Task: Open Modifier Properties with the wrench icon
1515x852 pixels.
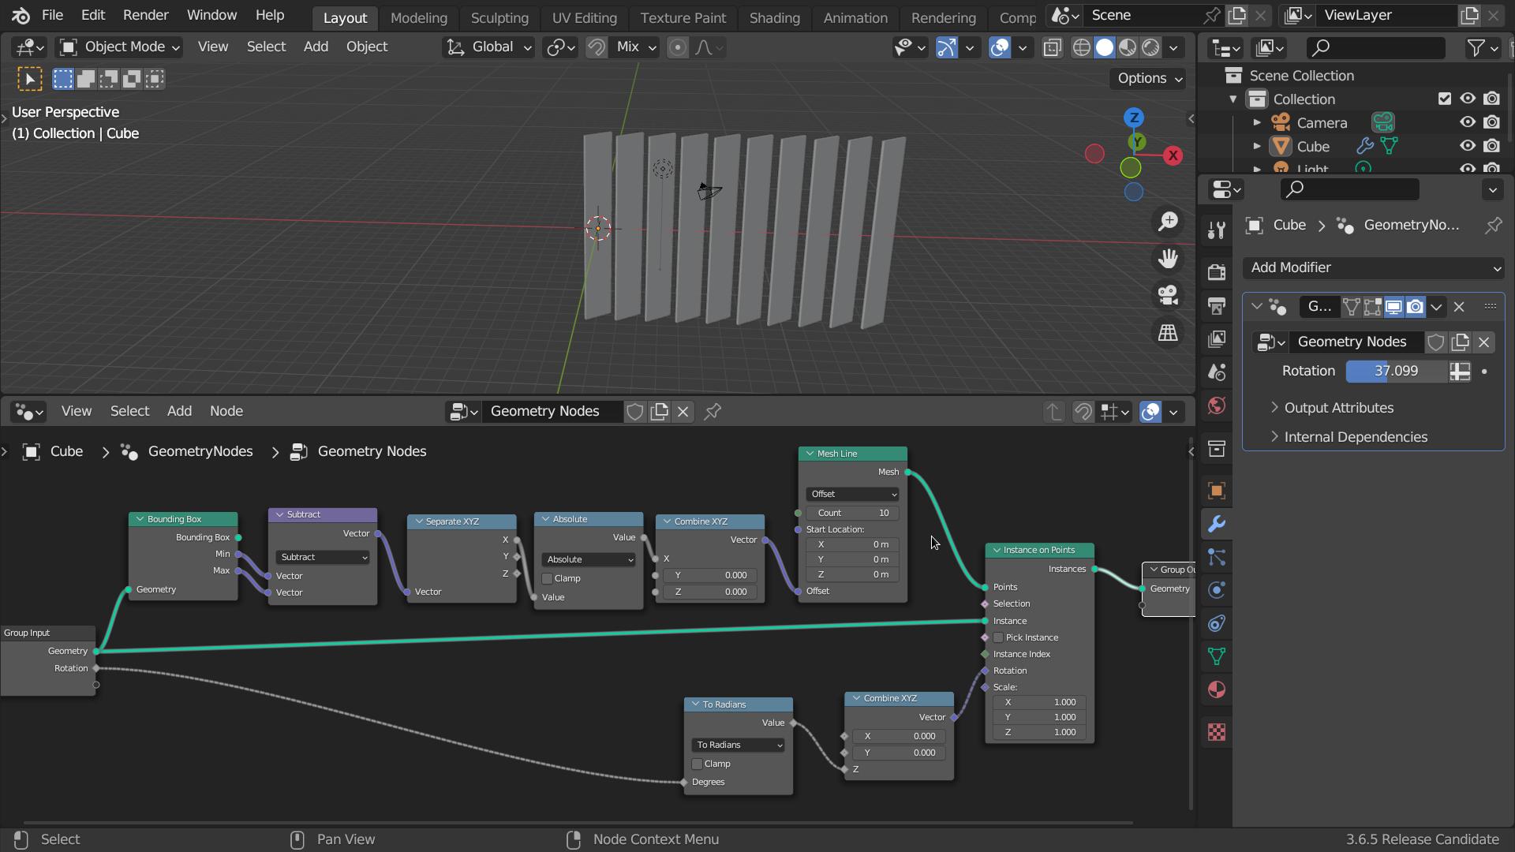Action: pyautogui.click(x=1218, y=523)
